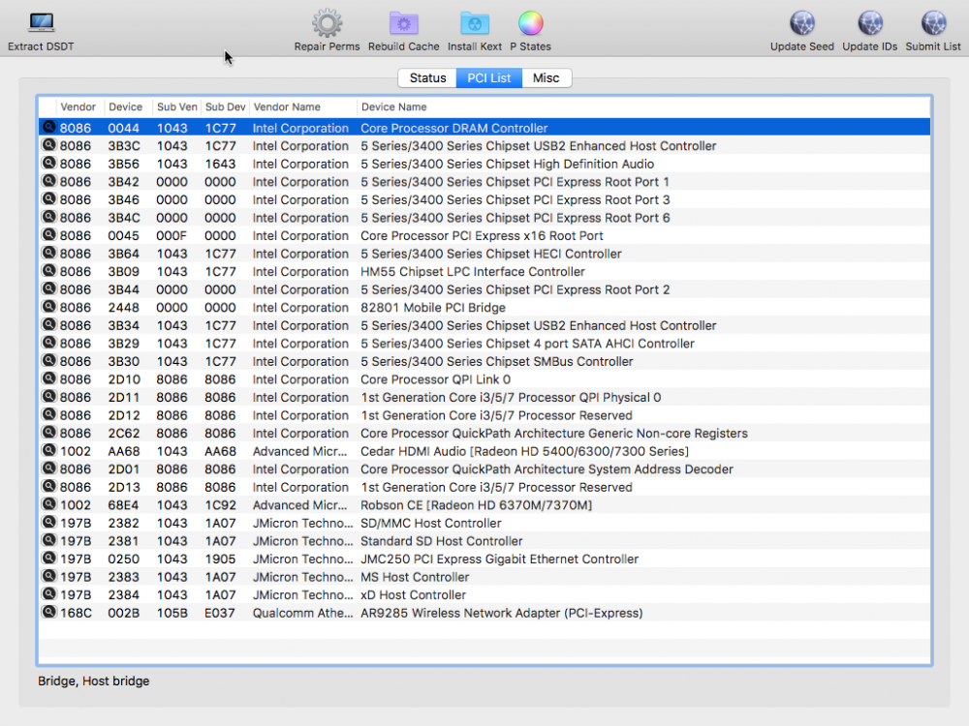Click search icon for HM55 LPC Interface row
This screenshot has width=969, height=726.
[x=48, y=270]
